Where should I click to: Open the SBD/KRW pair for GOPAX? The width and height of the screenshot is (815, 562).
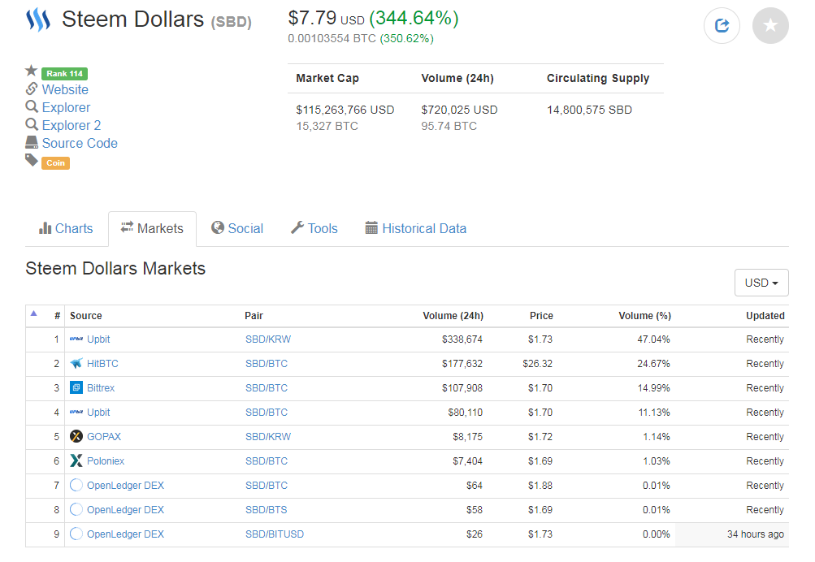pyautogui.click(x=268, y=437)
